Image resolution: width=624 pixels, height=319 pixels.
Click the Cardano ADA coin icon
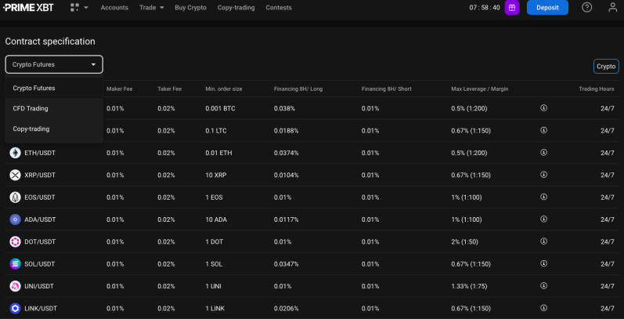[x=15, y=219]
